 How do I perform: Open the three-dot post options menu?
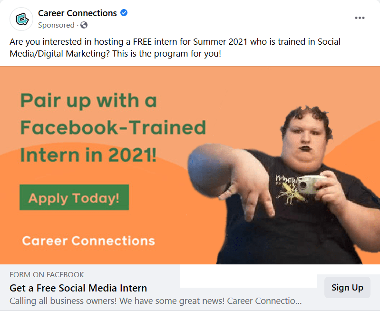[360, 18]
